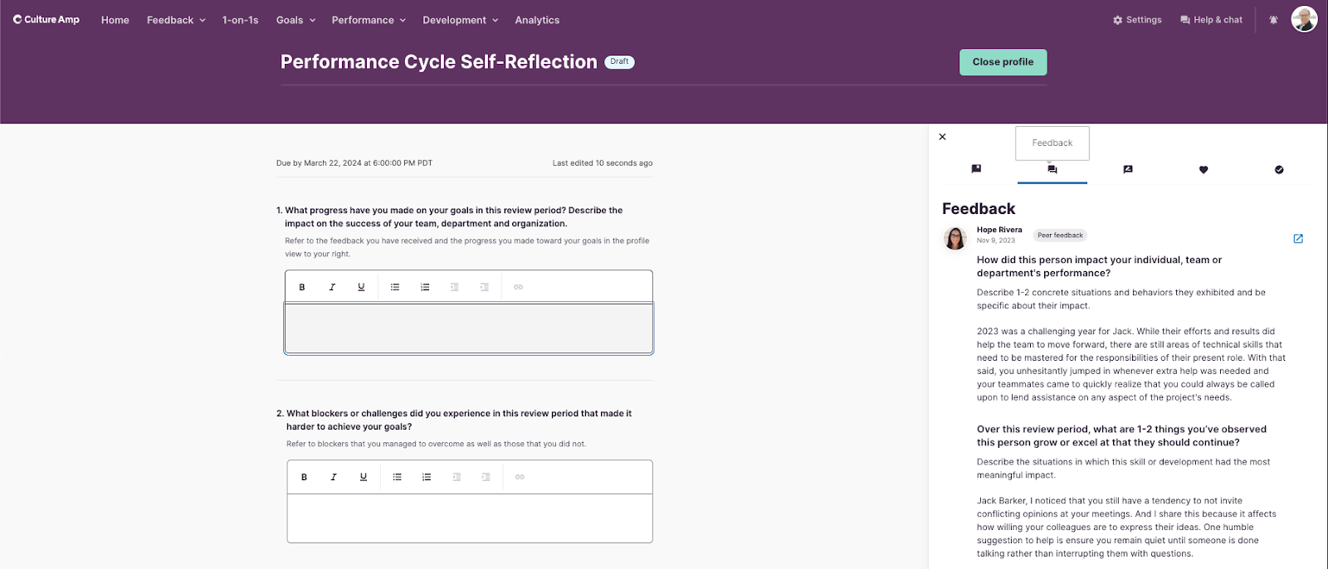Insert bulleted list in question 1 editor
The height and width of the screenshot is (569, 1328).
pyautogui.click(x=395, y=287)
